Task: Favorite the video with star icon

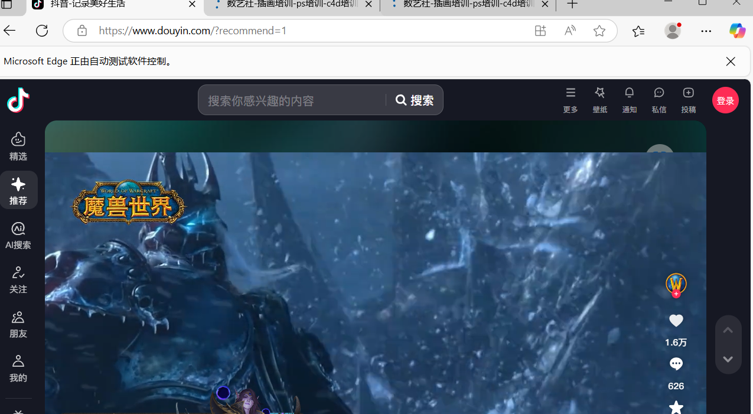Action: tap(676, 407)
